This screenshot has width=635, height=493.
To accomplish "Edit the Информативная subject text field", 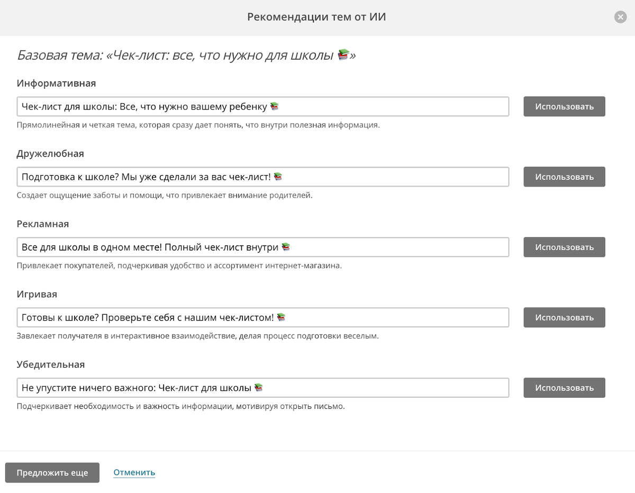I will pos(263,106).
